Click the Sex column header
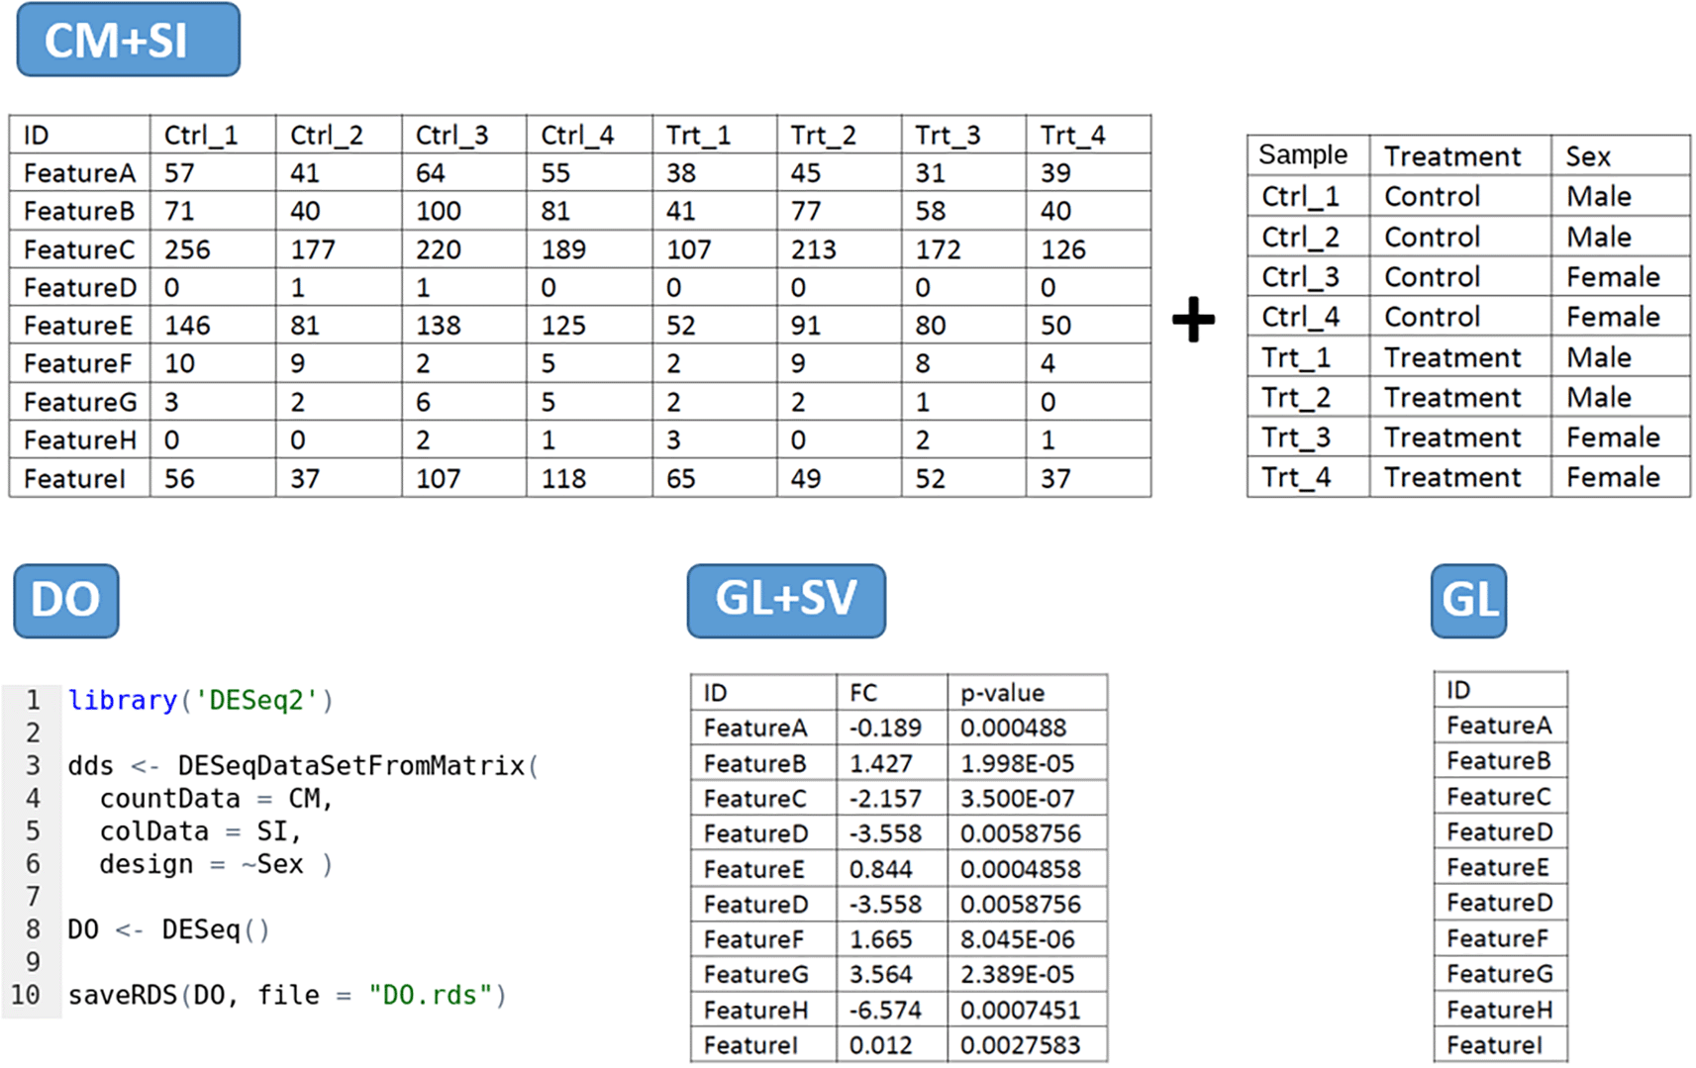Screen dimensions: 1696x1068 click(x=1588, y=156)
